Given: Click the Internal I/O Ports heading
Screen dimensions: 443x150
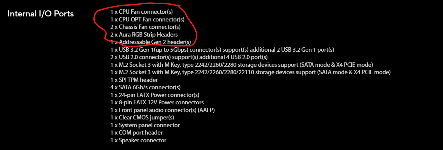Looking at the screenshot, I should click(x=40, y=14).
